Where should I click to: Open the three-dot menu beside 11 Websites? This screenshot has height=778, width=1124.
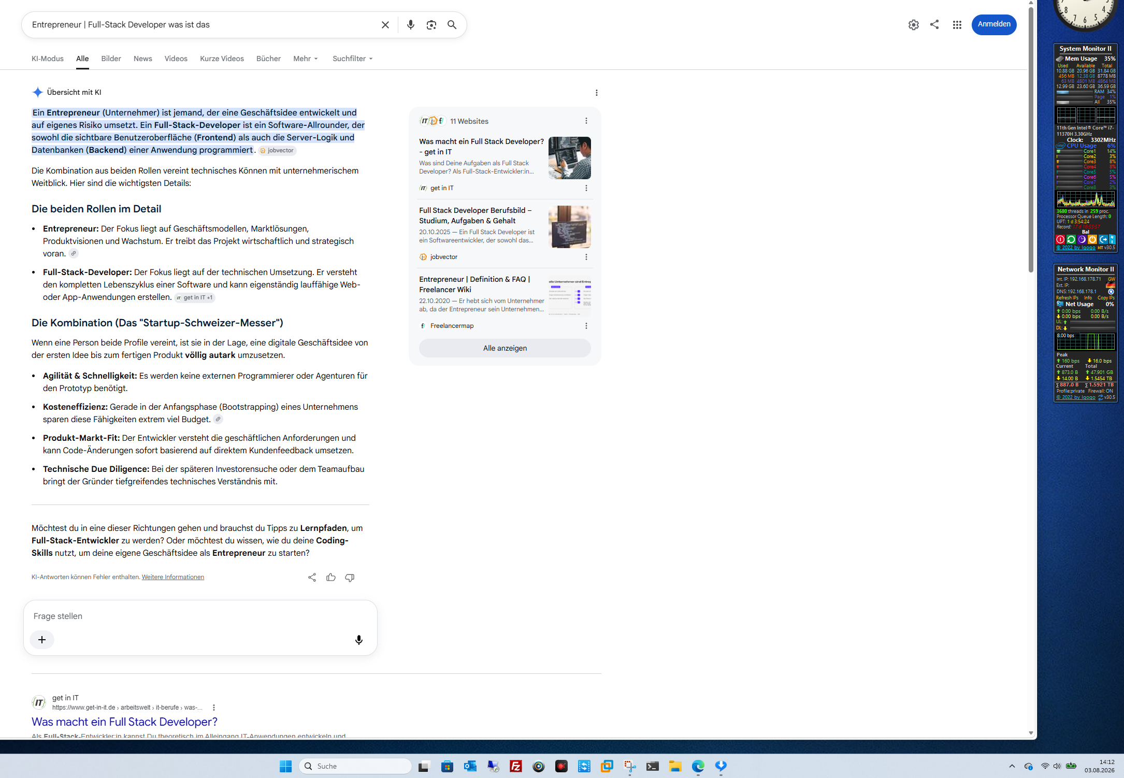pos(586,121)
